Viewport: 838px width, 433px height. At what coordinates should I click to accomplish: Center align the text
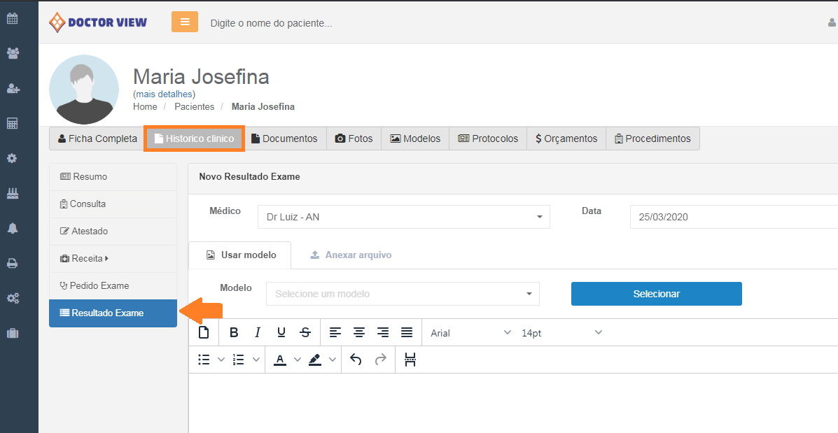click(359, 333)
